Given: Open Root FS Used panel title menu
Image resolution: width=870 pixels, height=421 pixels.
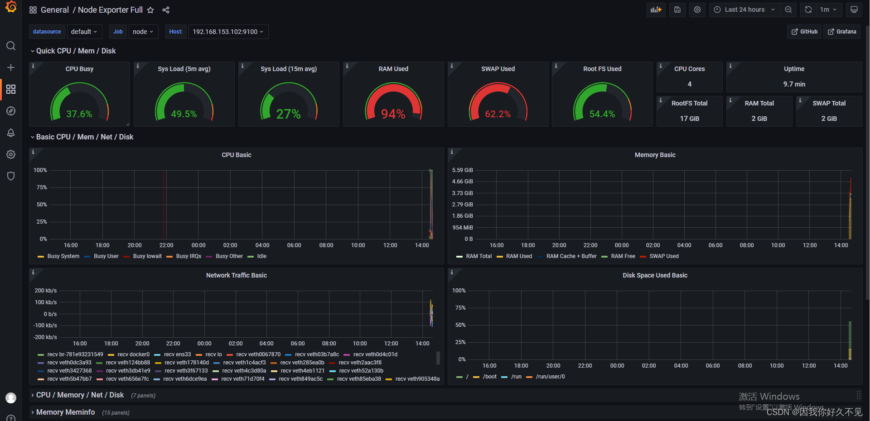Looking at the screenshot, I should (602, 69).
